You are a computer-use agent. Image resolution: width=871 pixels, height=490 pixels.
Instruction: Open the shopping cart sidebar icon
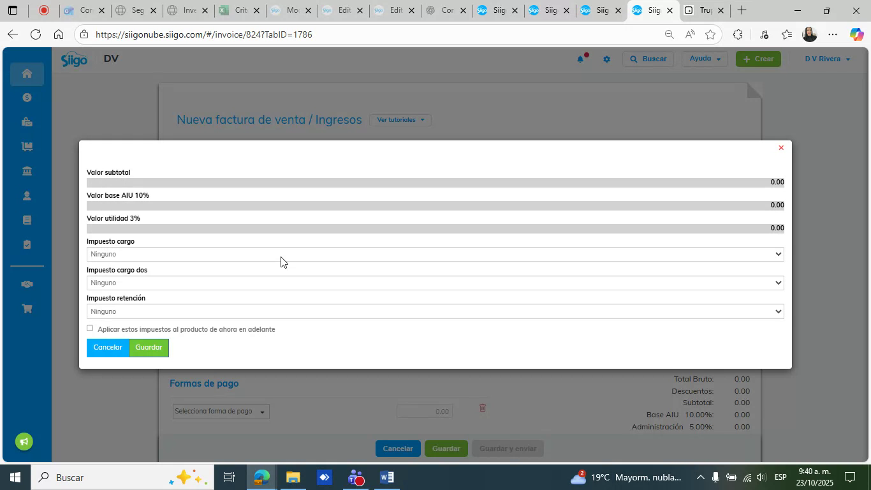tap(27, 309)
